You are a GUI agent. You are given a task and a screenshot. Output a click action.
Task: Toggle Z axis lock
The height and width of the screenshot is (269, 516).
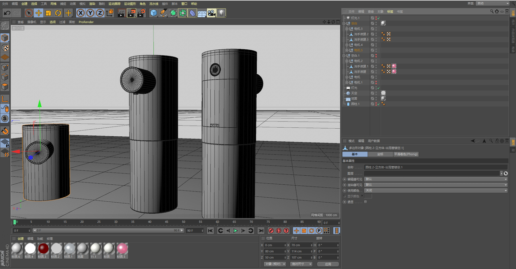(x=100, y=13)
